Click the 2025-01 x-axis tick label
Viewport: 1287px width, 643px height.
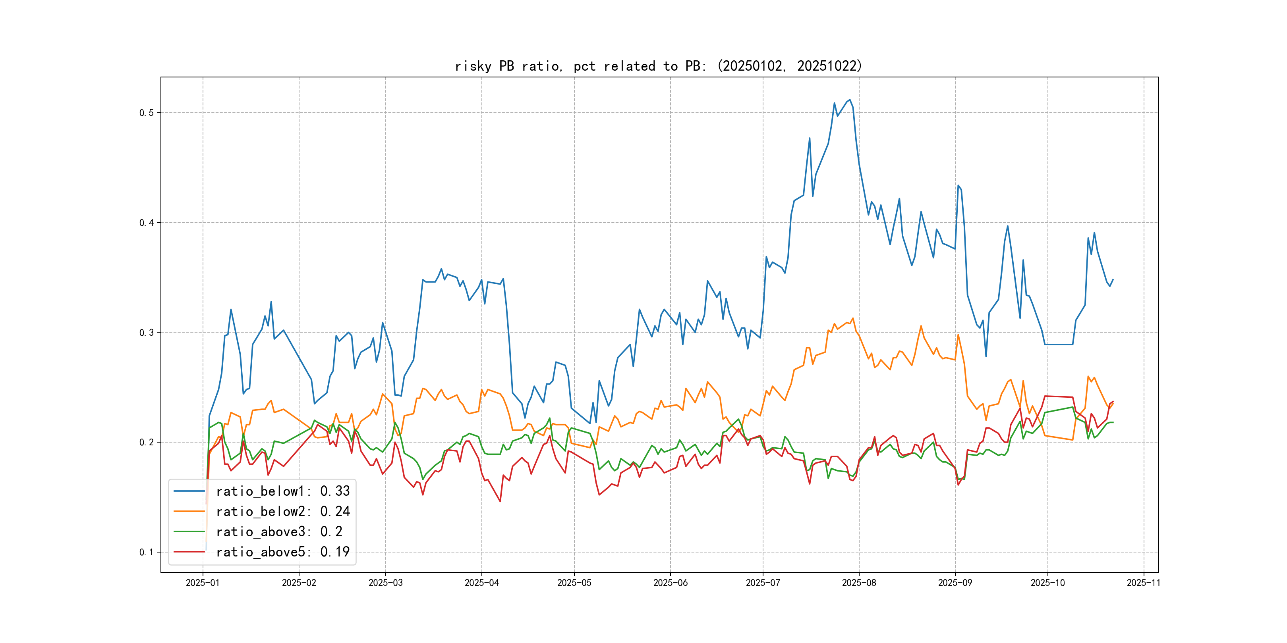(x=202, y=583)
